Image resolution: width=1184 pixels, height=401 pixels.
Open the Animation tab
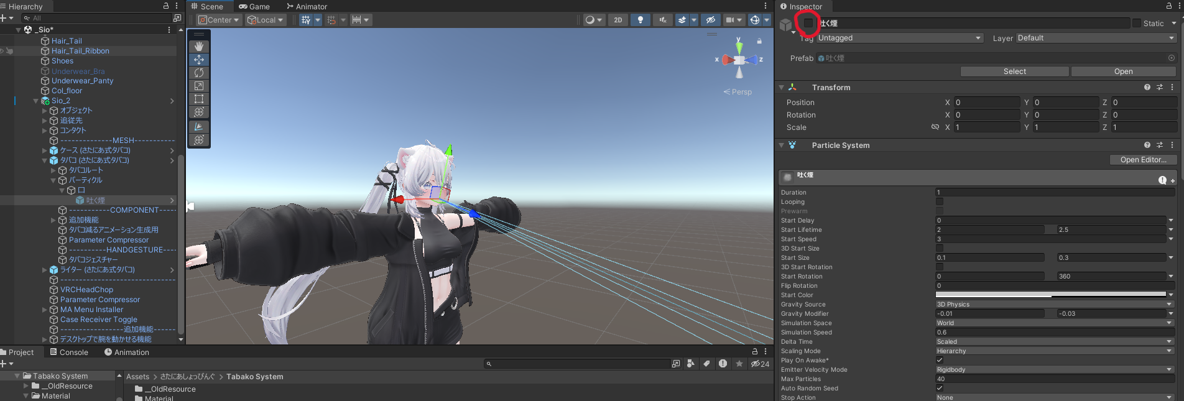[127, 353]
